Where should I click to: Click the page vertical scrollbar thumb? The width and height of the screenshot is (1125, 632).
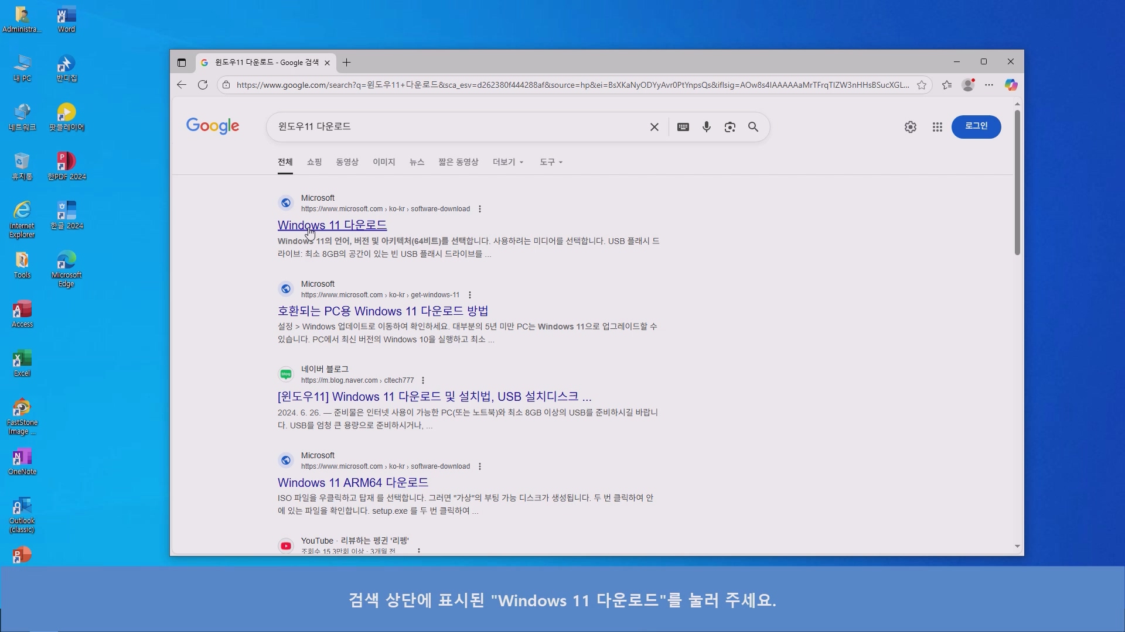[x=1017, y=181]
